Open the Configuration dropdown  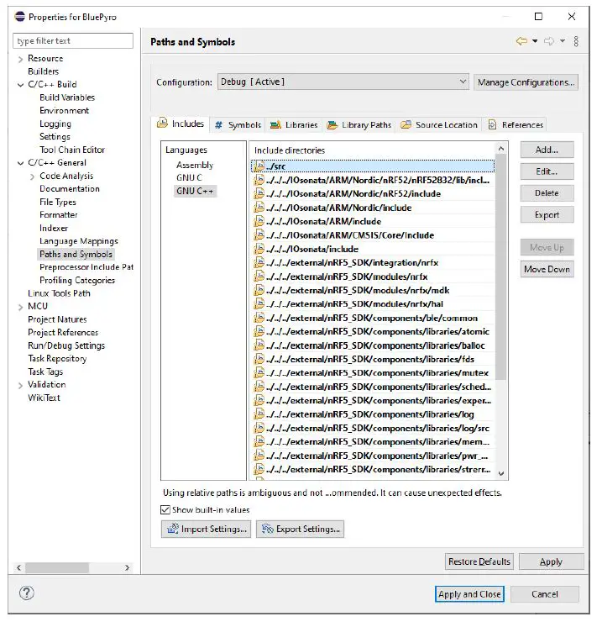(343, 82)
